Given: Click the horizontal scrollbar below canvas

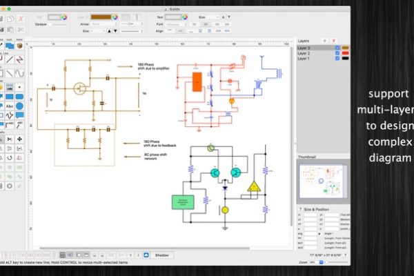Looking at the screenshot, I should [x=144, y=248].
